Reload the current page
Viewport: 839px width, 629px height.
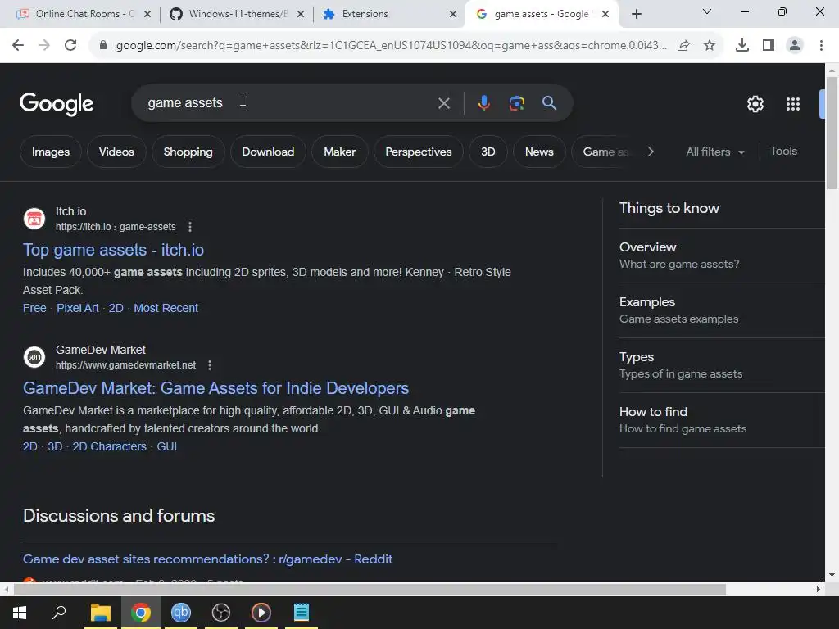70,46
